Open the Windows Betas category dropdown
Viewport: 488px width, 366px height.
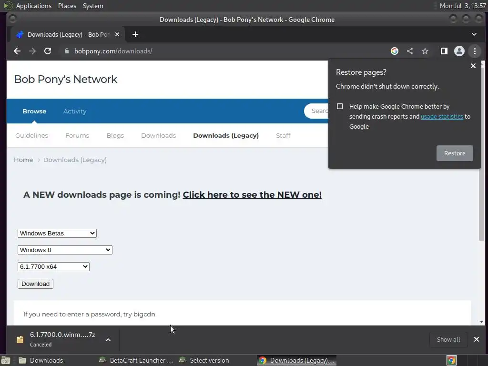pyautogui.click(x=57, y=233)
